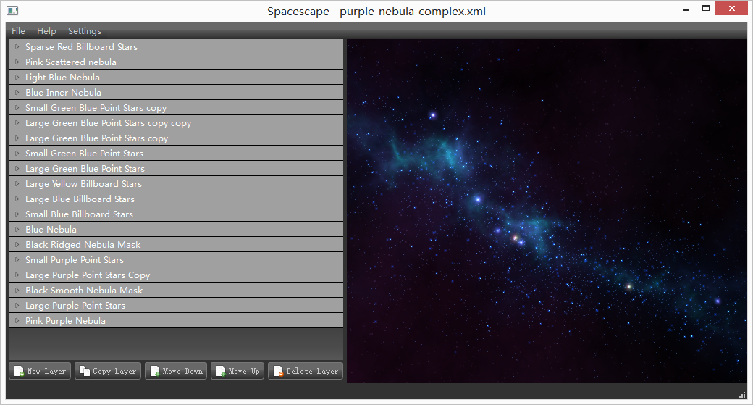Click the space skybox preview image
The height and width of the screenshot is (405, 753).
pos(547,212)
